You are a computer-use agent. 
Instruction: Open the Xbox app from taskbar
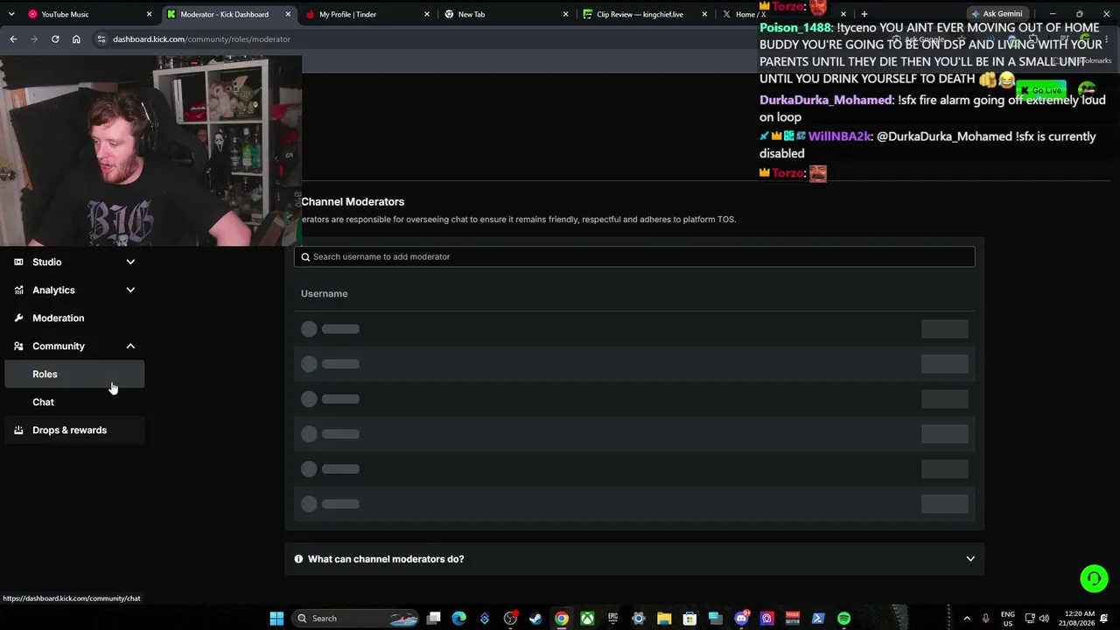(x=587, y=619)
